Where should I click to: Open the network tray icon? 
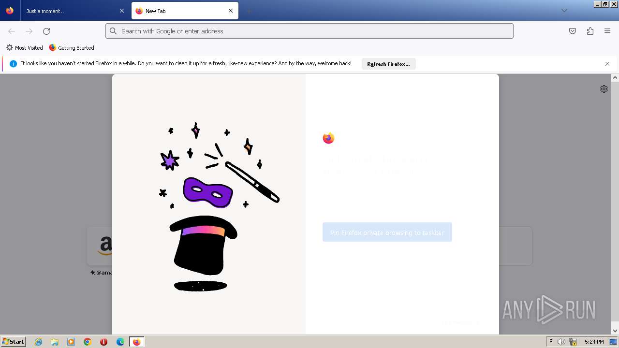[x=573, y=342]
